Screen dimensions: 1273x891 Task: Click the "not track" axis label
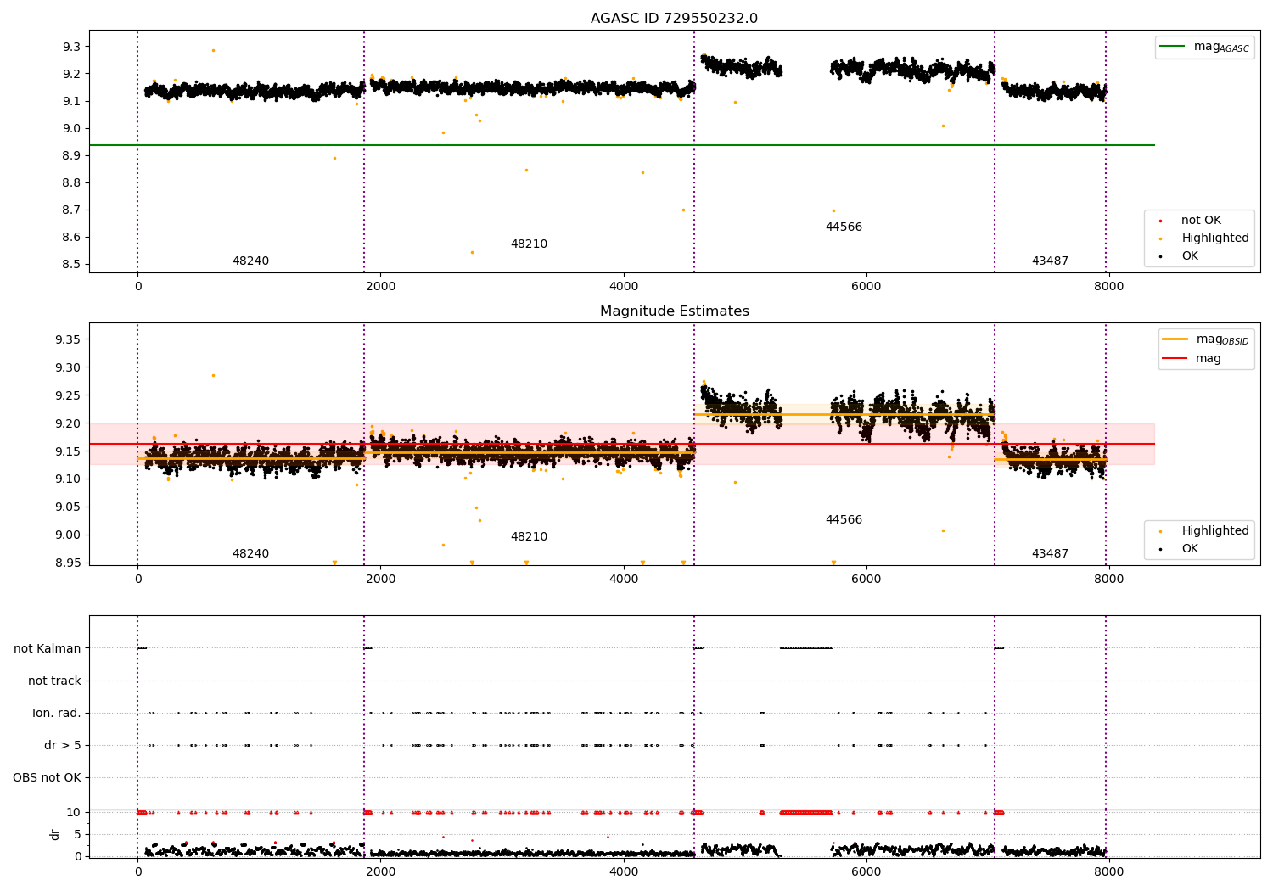click(54, 681)
